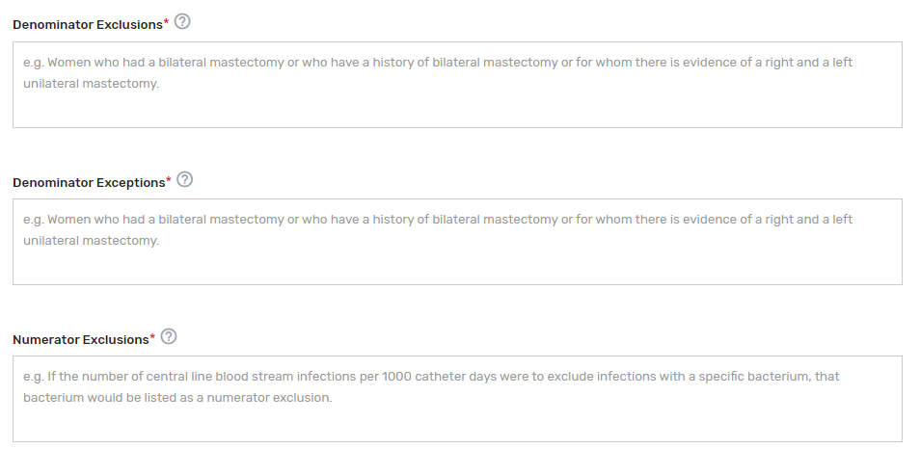This screenshot has height=475, width=921.
Task: Click help question mark beside Numerator Exclusions
Action: click(169, 337)
